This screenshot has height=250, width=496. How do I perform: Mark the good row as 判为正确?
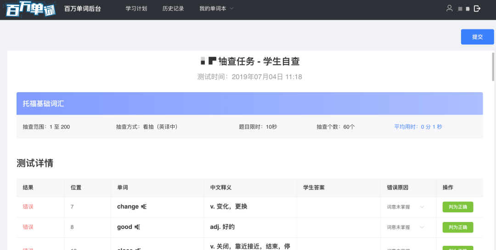click(x=457, y=227)
